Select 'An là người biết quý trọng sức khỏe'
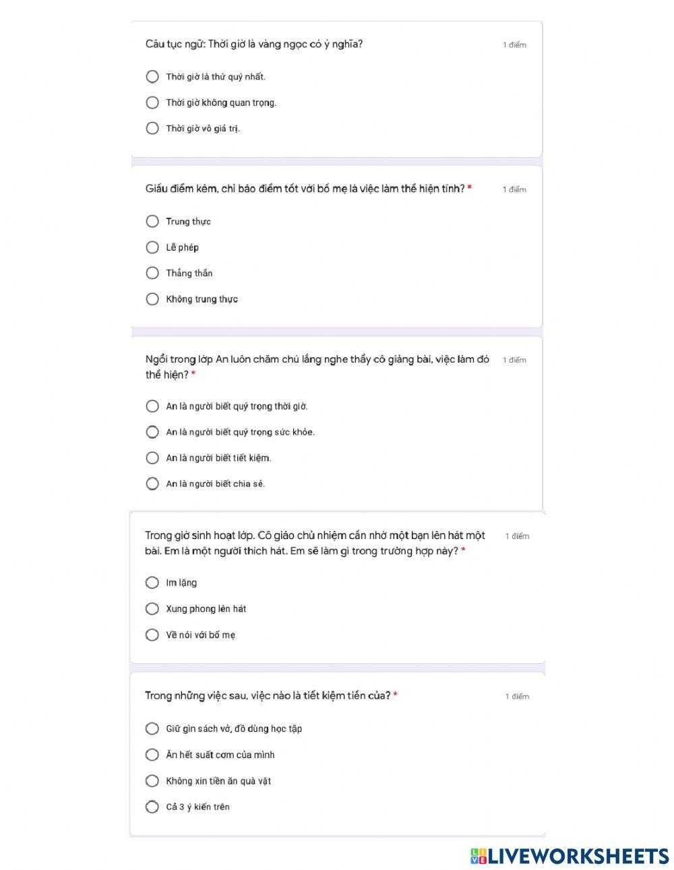The height and width of the screenshot is (870, 674). point(152,432)
